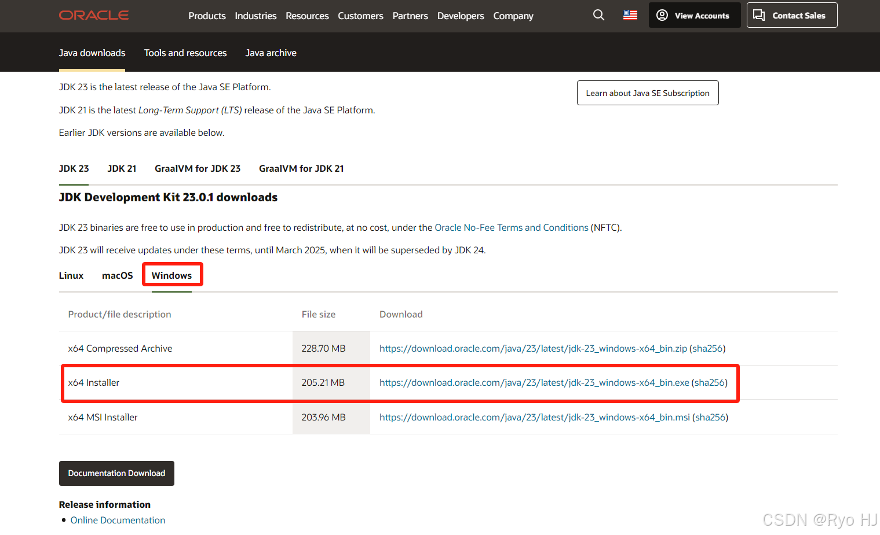Click the Product/file description column header

[x=119, y=314]
